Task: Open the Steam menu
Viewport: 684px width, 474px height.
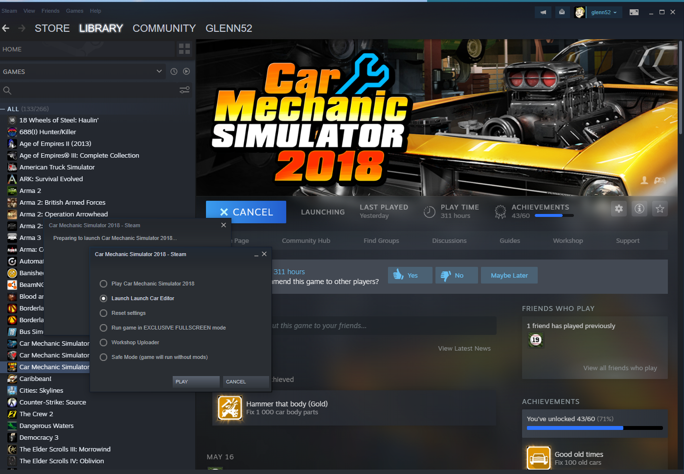Action: 9,11
